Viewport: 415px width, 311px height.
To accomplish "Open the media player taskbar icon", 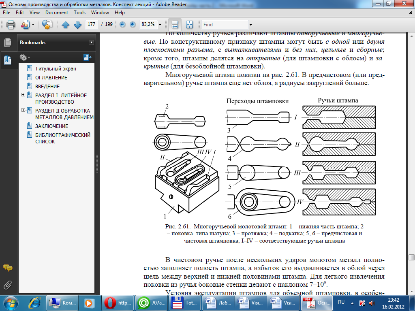I will [89, 303].
